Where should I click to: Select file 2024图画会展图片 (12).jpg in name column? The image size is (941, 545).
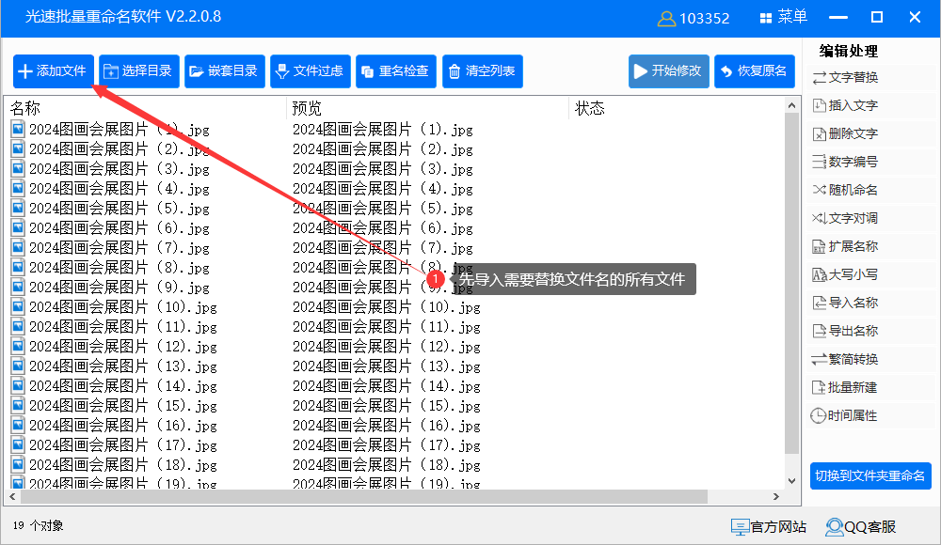[x=123, y=347]
